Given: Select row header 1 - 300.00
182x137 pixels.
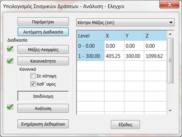Looking at the screenshot, I should click(x=91, y=56).
